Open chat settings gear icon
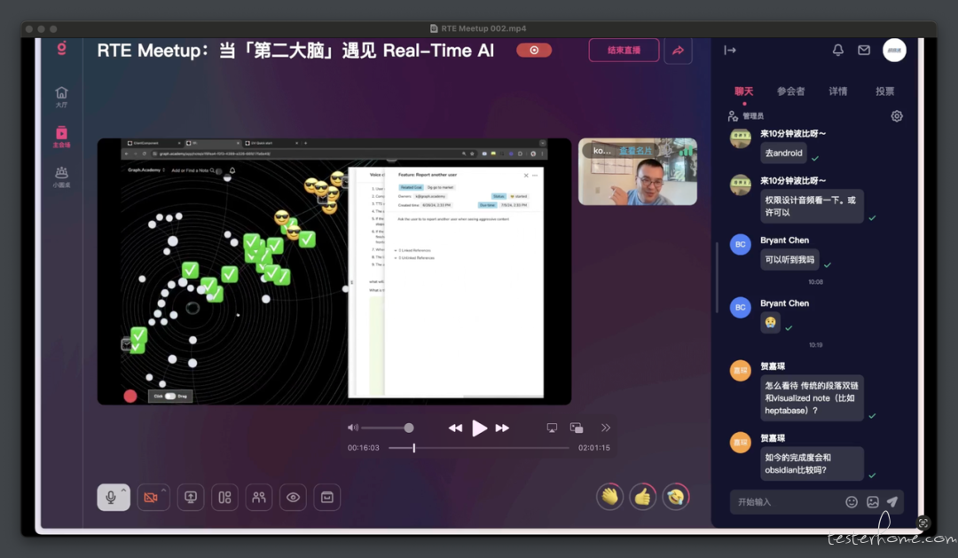958x558 pixels. click(897, 116)
